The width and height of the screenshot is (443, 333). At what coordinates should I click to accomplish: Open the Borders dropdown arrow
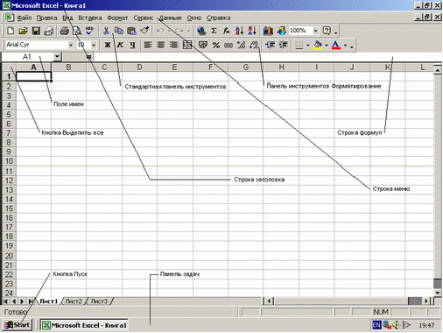pyautogui.click(x=308, y=46)
